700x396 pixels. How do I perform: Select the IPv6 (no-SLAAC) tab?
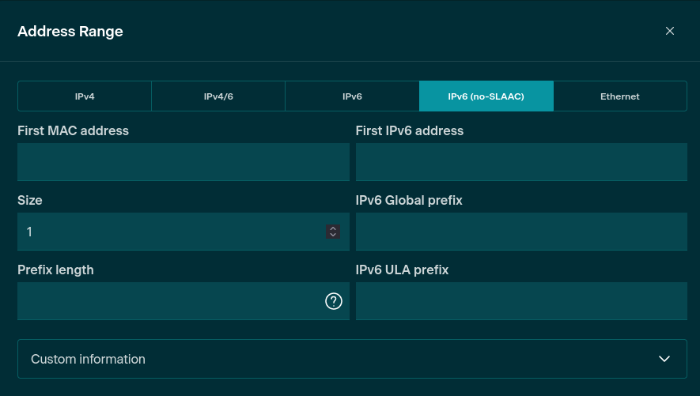[486, 96]
